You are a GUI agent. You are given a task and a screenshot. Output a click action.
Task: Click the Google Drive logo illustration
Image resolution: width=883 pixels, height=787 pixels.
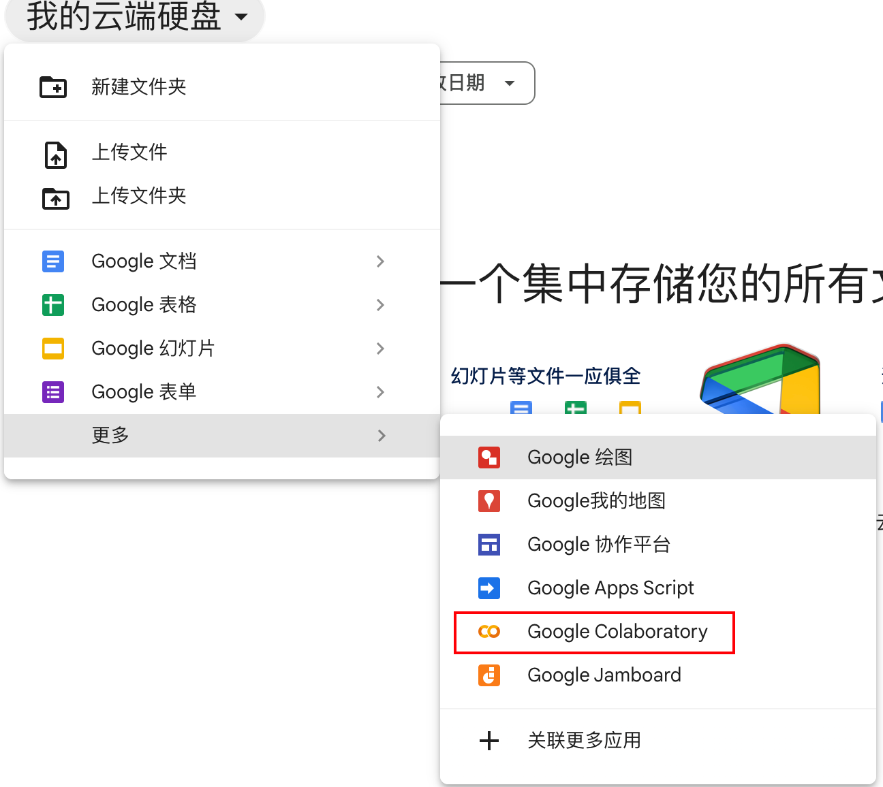tap(760, 379)
